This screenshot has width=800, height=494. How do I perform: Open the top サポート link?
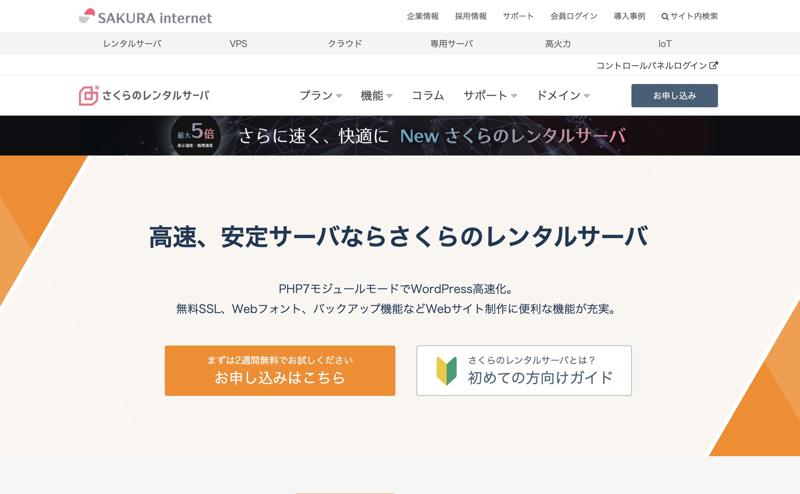click(x=518, y=16)
